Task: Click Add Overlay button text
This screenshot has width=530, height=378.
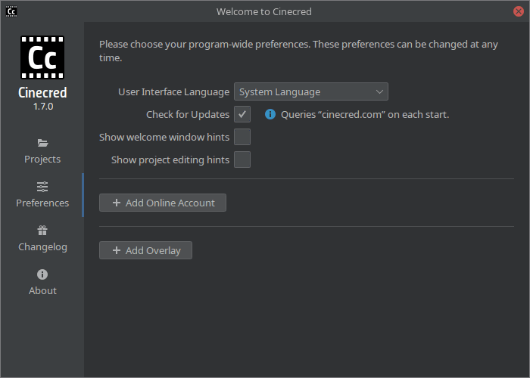Action: click(153, 251)
